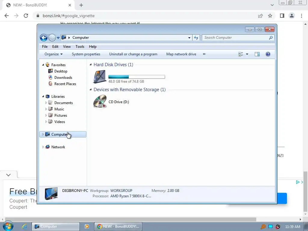Open the Tools menu

[x=80, y=47]
